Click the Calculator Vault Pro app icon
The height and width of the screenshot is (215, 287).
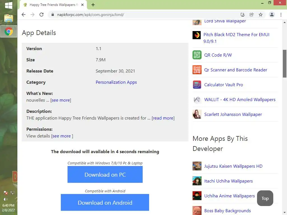pos(197,85)
